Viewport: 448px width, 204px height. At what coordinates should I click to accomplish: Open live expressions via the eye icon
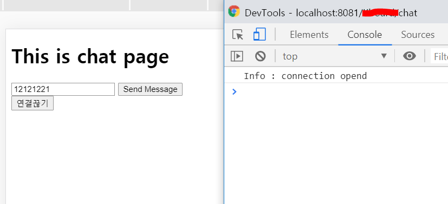pos(410,56)
